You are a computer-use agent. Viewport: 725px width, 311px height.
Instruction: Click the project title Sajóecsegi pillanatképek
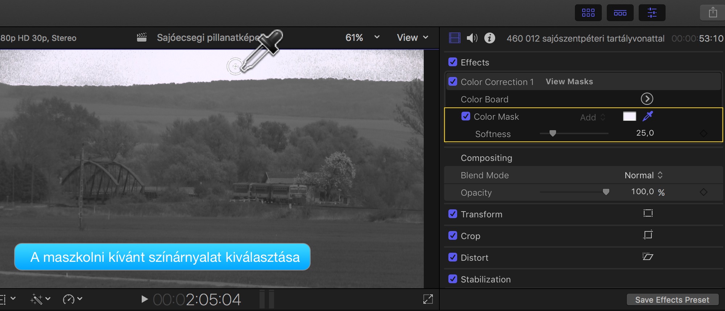(x=208, y=38)
